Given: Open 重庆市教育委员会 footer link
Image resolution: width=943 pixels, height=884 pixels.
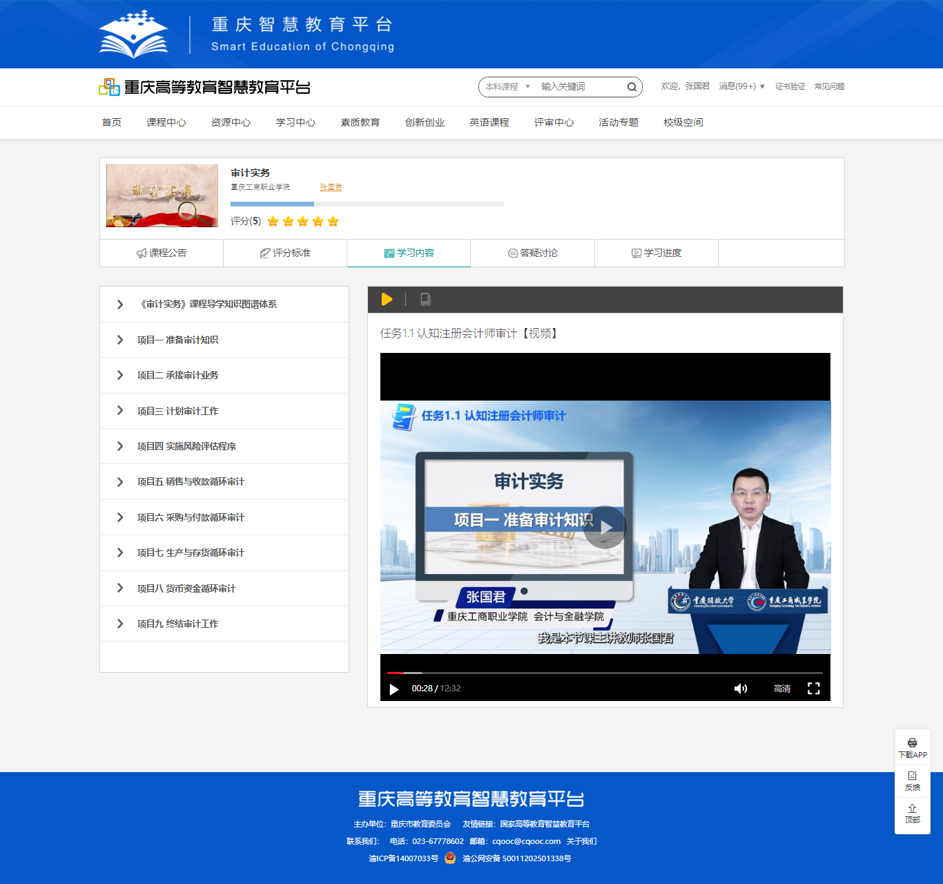Looking at the screenshot, I should click(x=420, y=824).
